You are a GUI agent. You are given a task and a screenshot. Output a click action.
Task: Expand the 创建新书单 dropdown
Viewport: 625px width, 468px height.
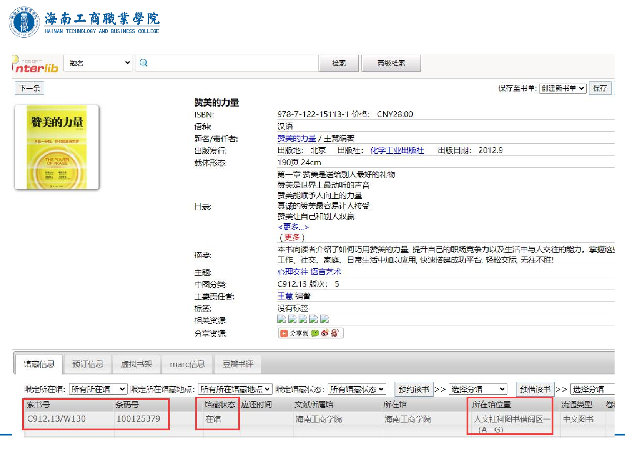[563, 88]
